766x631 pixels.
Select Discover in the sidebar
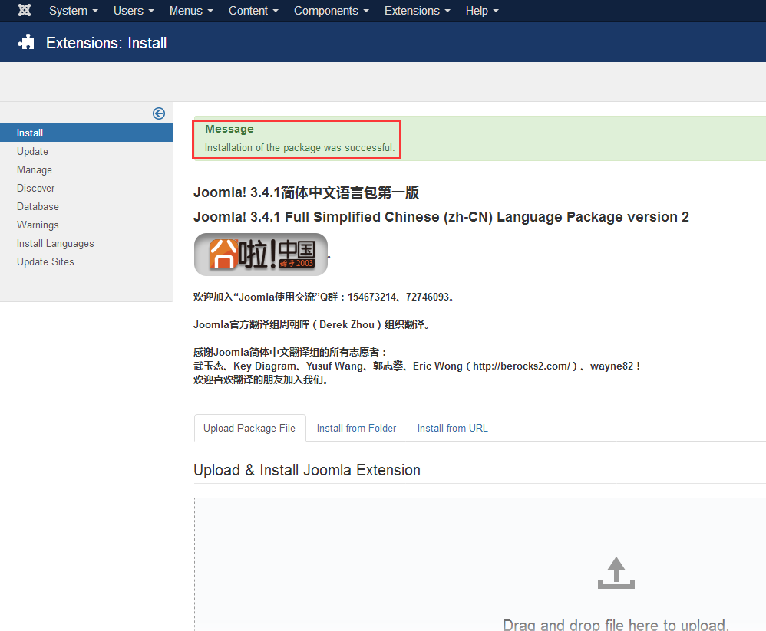point(35,189)
